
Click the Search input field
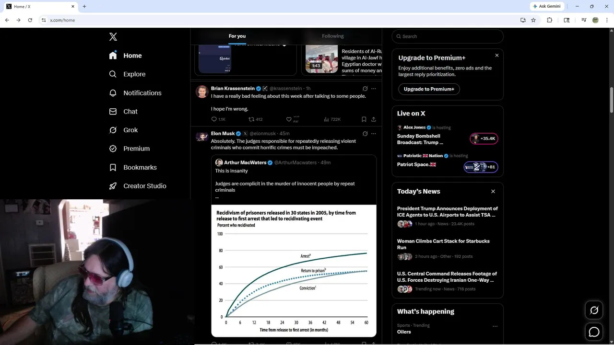tap(448, 36)
